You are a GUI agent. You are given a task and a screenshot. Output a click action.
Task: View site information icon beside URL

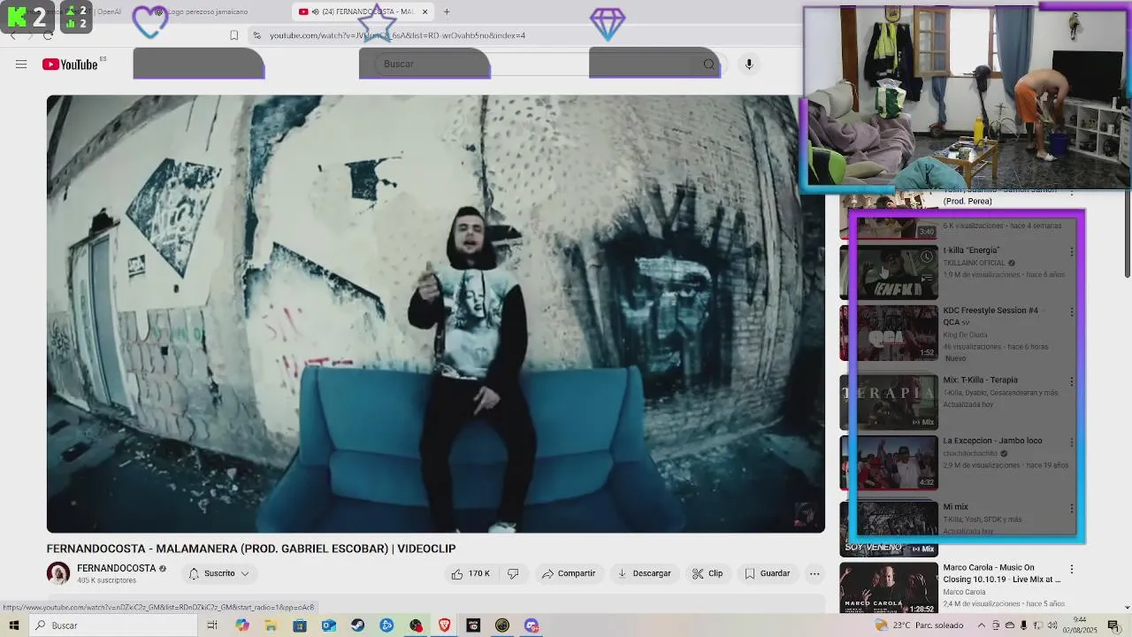(x=256, y=35)
